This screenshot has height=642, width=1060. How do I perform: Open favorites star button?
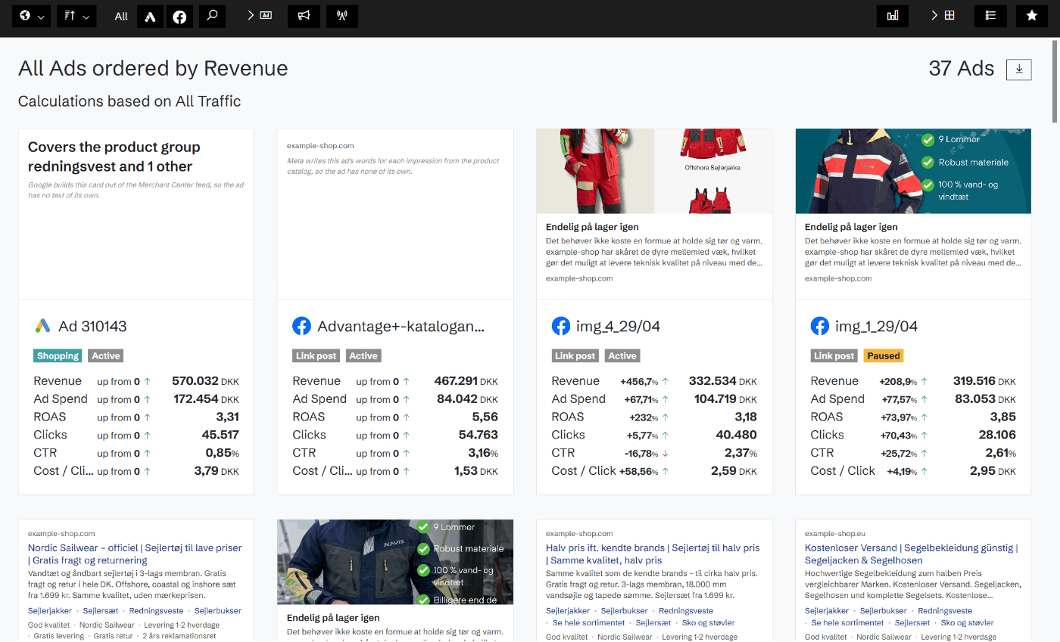pyautogui.click(x=1031, y=16)
